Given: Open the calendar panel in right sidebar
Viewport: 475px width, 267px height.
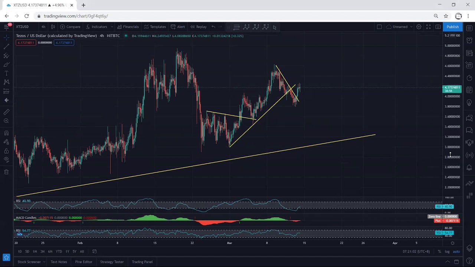Looking at the screenshot, I should [469, 90].
